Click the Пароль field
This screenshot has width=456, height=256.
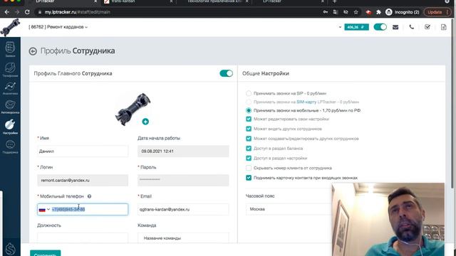click(183, 180)
